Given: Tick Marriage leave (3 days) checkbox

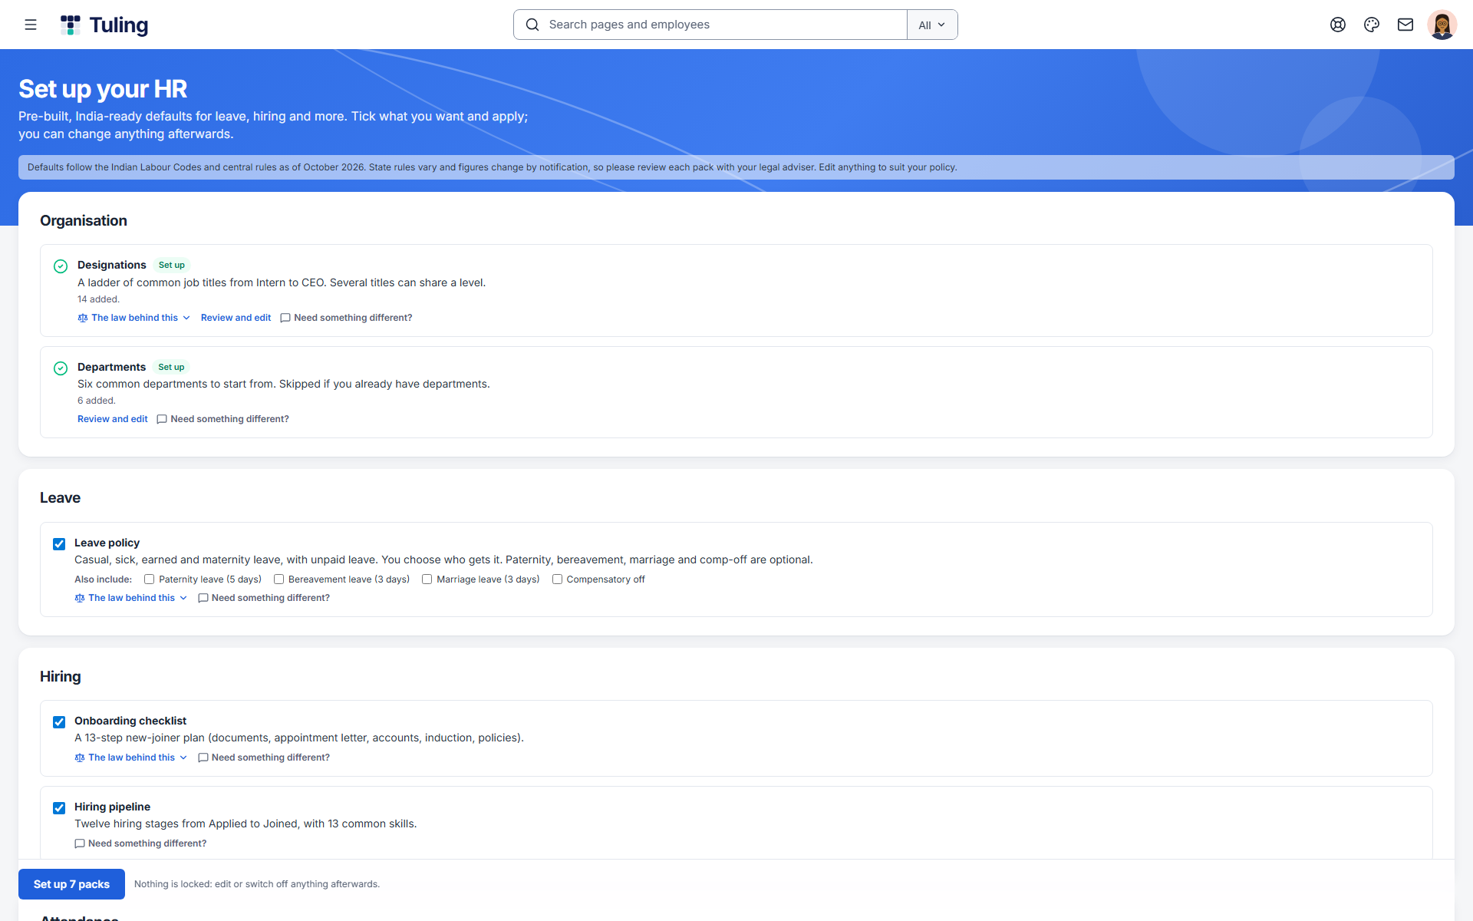Looking at the screenshot, I should tap(427, 579).
